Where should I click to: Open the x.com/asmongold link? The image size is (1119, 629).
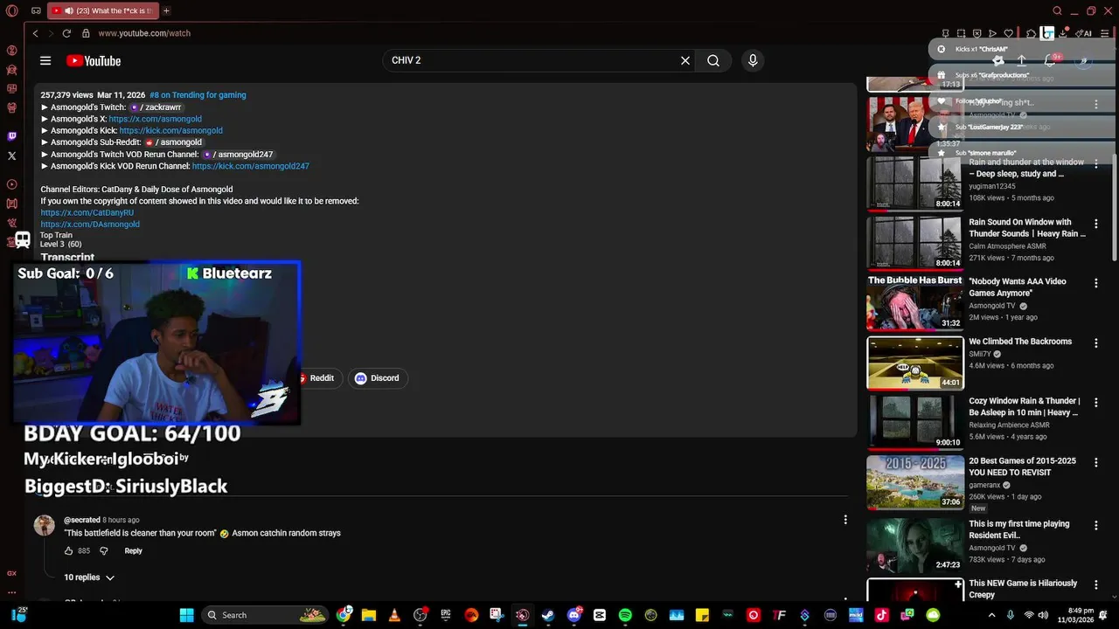(156, 119)
